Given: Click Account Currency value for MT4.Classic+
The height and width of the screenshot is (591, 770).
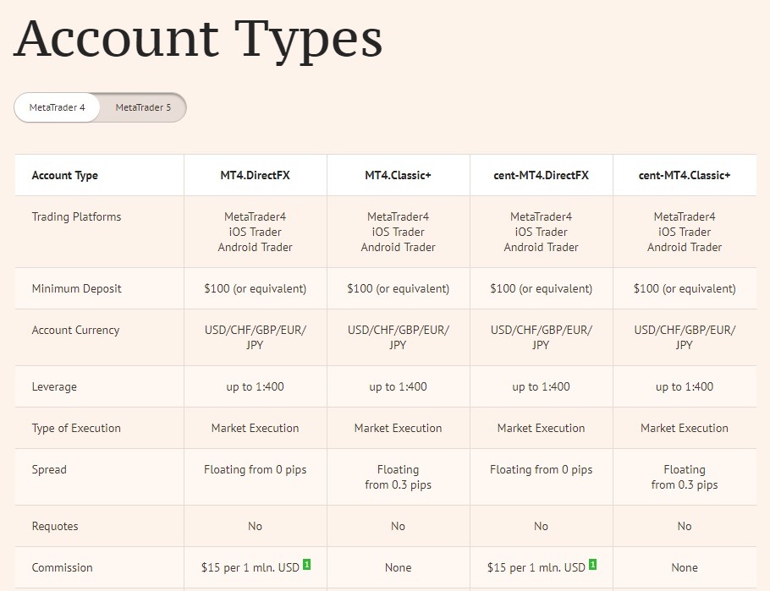Looking at the screenshot, I should [399, 337].
